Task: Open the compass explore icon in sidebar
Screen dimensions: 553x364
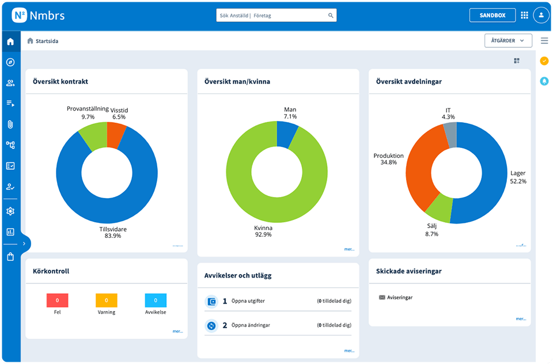Action: pyautogui.click(x=10, y=62)
